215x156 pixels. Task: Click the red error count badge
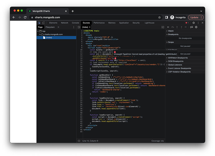click(187, 23)
